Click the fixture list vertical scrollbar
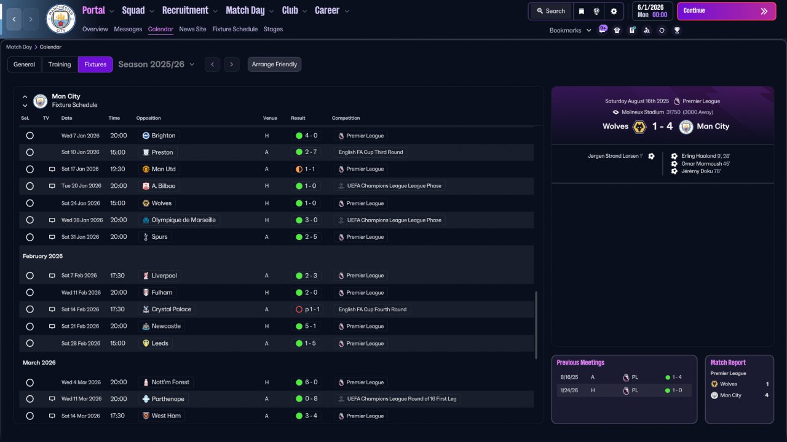 click(x=536, y=325)
